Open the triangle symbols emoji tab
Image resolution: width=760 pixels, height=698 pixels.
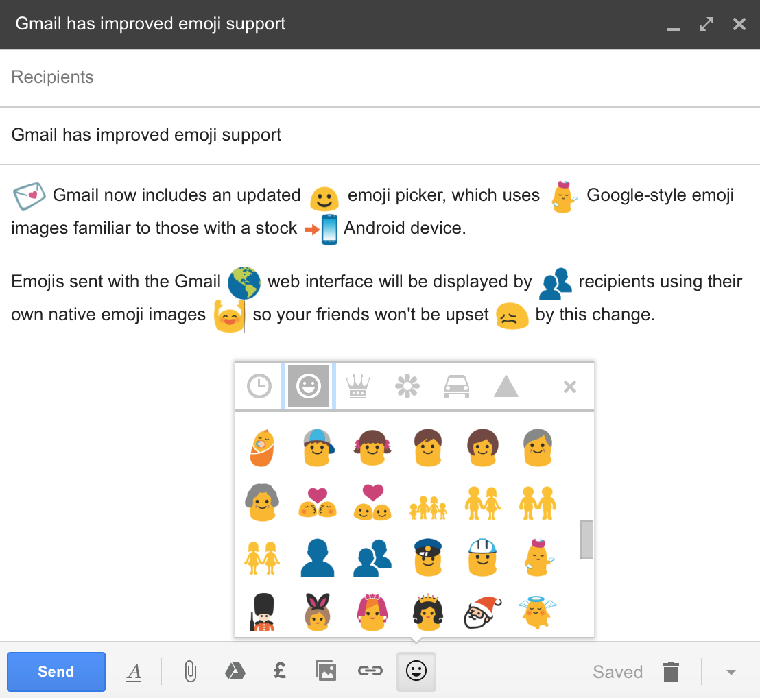[x=506, y=387]
